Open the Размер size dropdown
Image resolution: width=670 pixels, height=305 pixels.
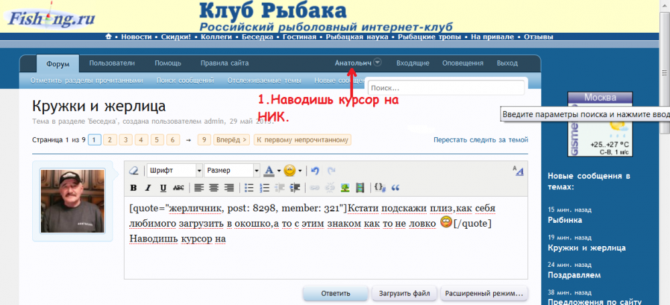(x=232, y=171)
